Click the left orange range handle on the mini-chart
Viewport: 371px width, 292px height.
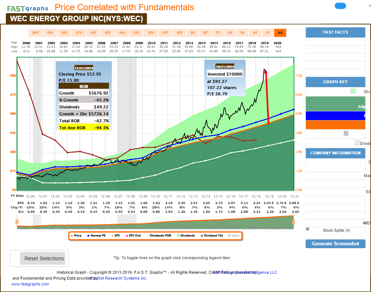pyautogui.click(x=17, y=221)
